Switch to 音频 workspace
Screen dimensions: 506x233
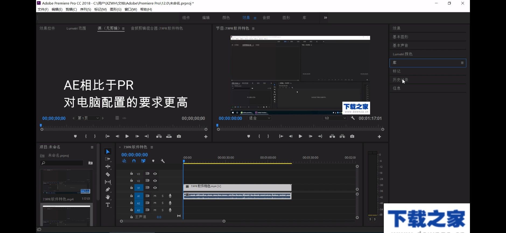(266, 18)
